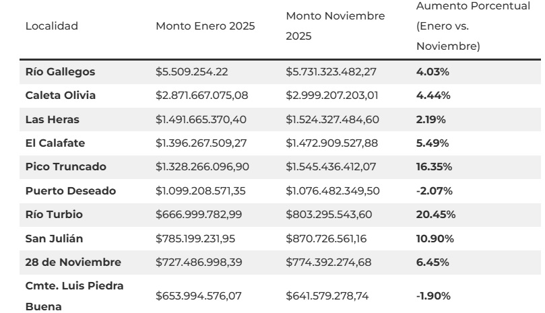
Task: Select the Caleta Olivia locality cell
Action: [x=60, y=96]
